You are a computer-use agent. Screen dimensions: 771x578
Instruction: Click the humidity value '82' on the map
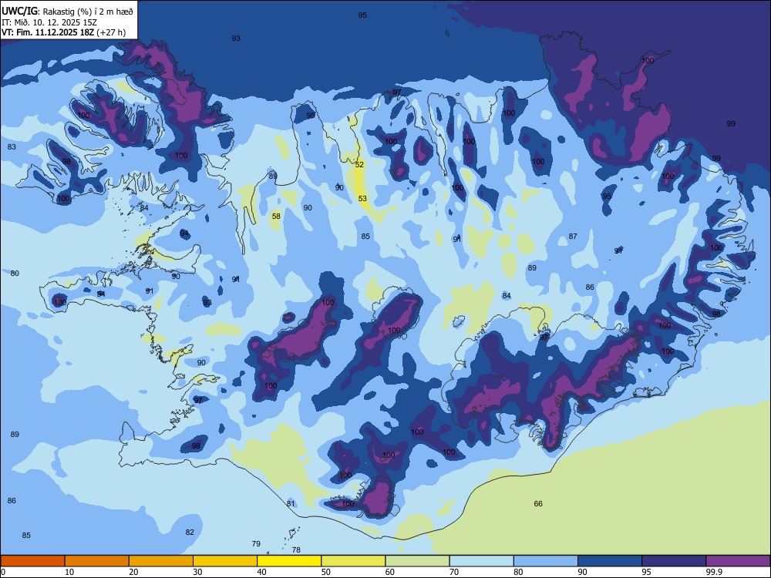tap(190, 533)
